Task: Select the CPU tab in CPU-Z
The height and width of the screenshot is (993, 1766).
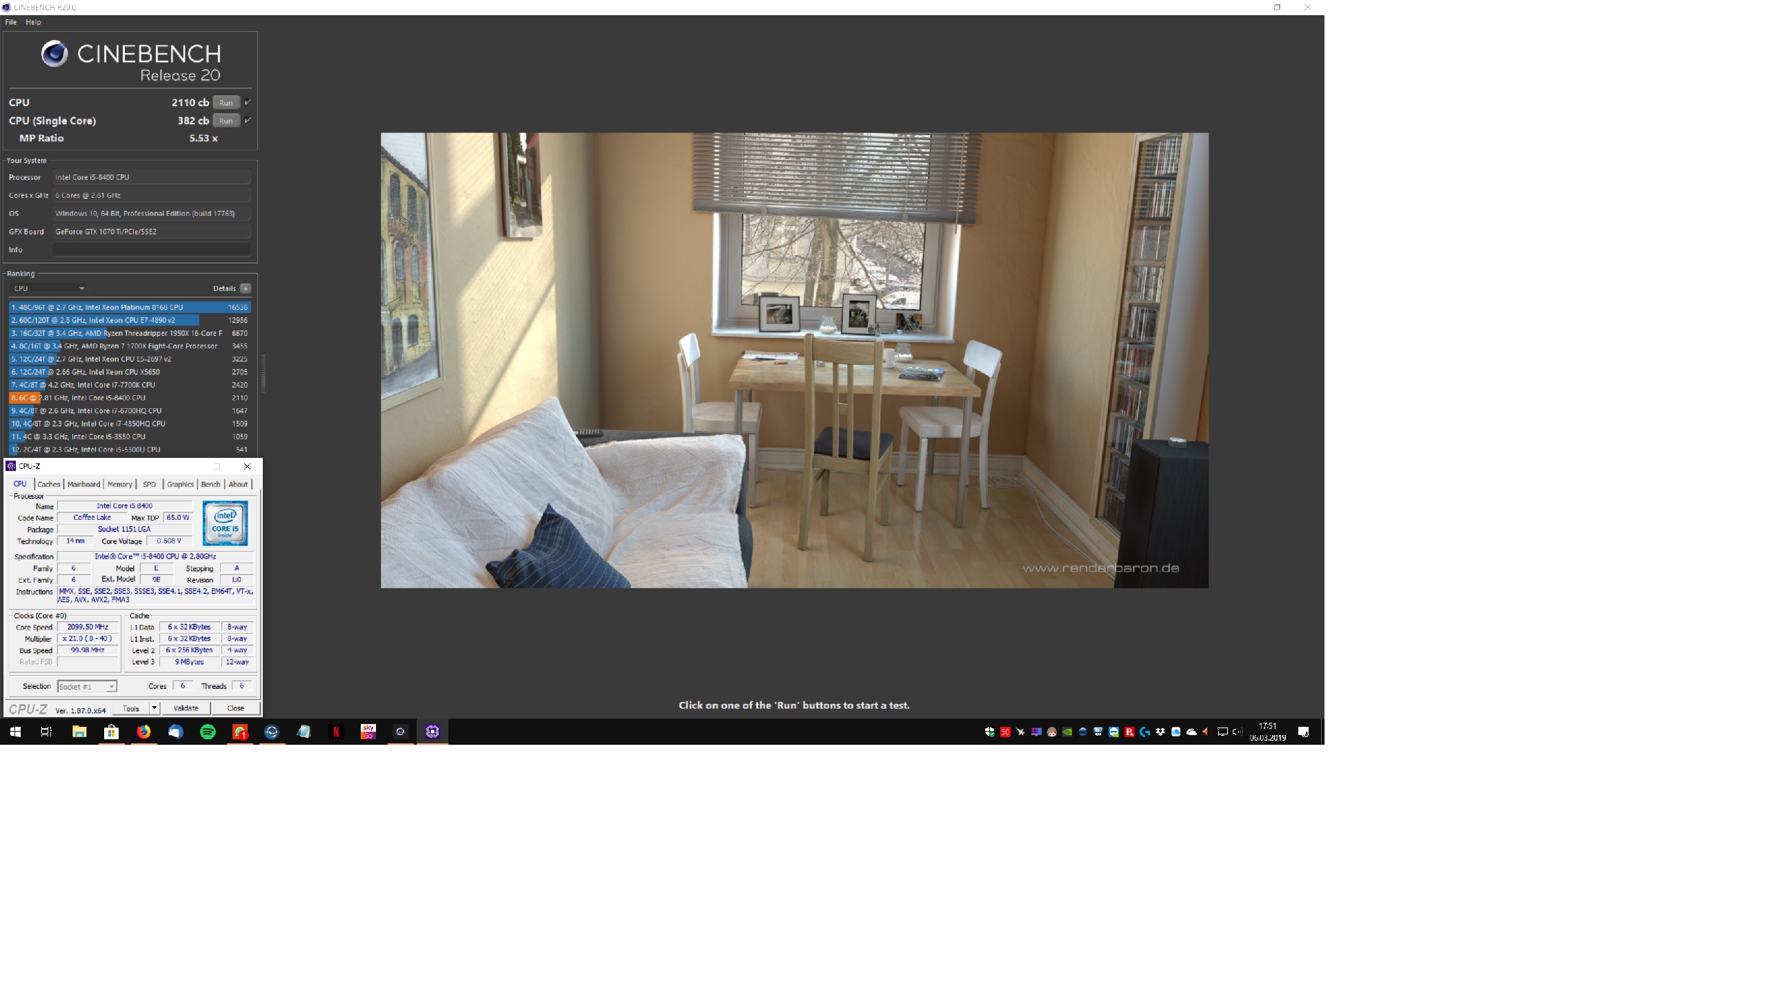Action: [18, 483]
